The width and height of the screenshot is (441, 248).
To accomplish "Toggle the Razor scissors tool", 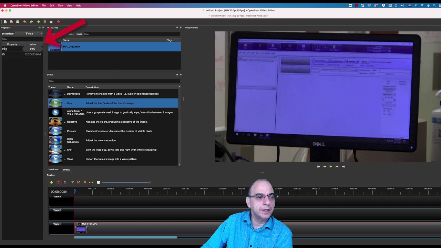I will click(65, 182).
